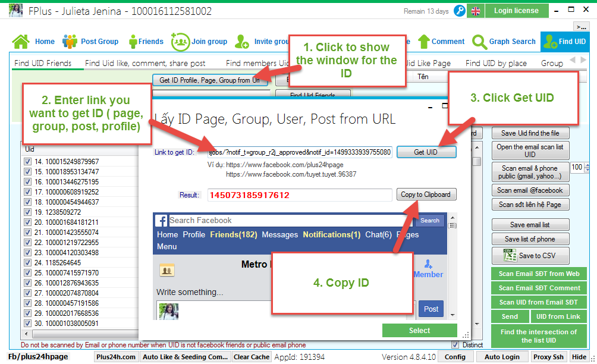Click the UID list horizontal scrollbar left arrow
The width and height of the screenshot is (597, 364).
pyautogui.click(x=26, y=334)
